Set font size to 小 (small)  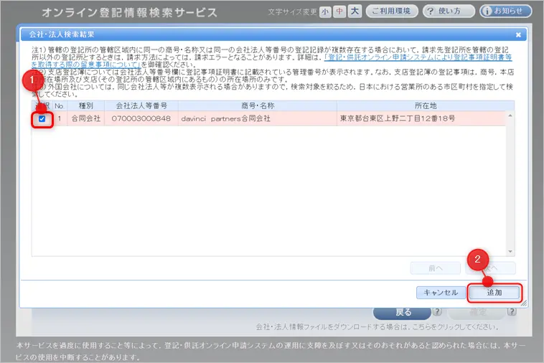pyautogui.click(x=325, y=11)
